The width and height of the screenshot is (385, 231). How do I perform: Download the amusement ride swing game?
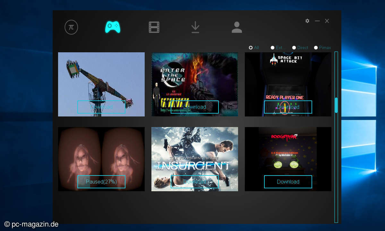pos(101,107)
